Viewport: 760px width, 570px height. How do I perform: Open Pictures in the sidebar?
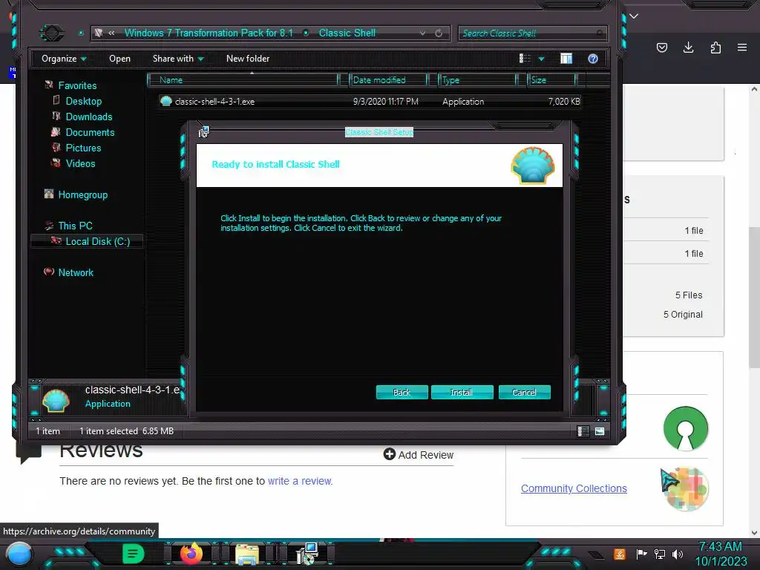(83, 148)
